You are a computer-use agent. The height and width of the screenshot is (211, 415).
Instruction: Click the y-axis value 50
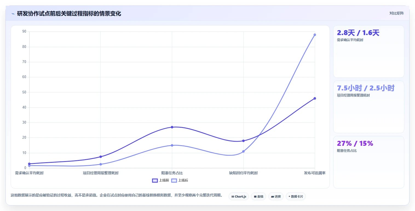pos(24,92)
